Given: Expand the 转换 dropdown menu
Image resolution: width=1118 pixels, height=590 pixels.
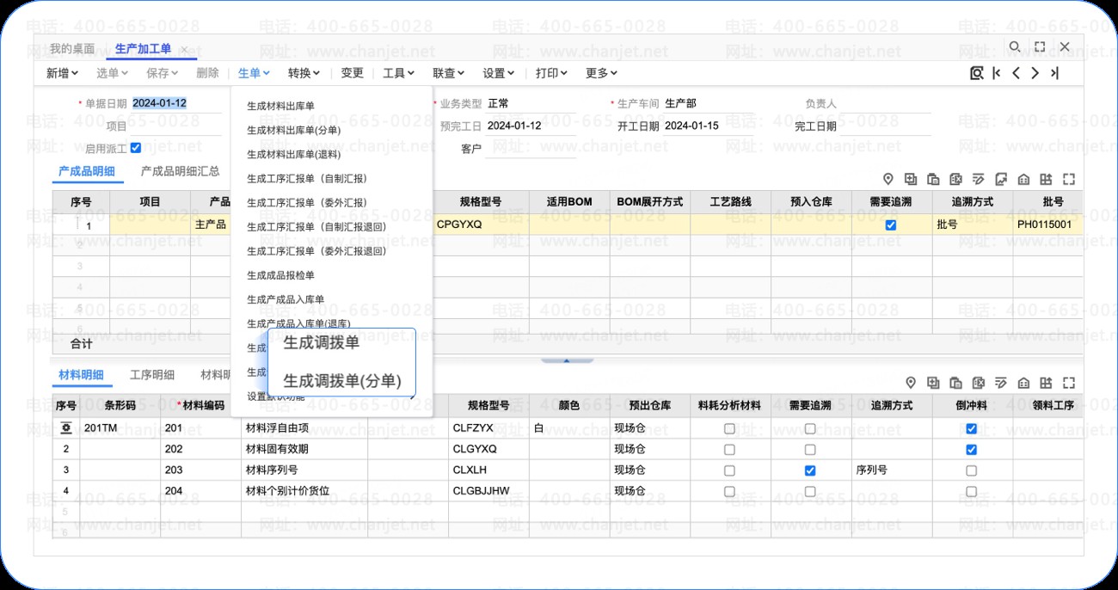Looking at the screenshot, I should (304, 73).
